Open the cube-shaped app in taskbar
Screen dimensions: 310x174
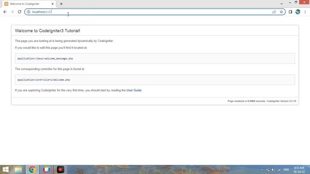[46, 170]
